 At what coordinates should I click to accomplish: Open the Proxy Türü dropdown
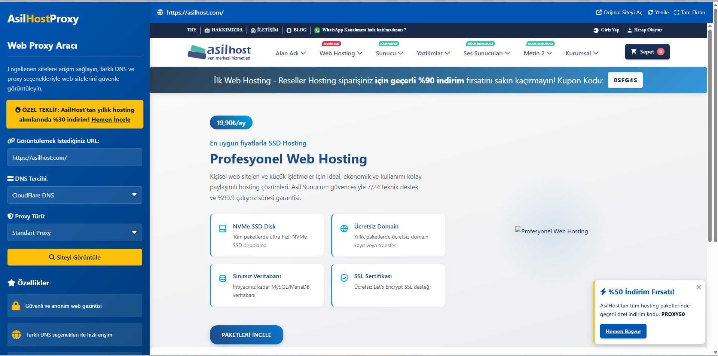(75, 233)
